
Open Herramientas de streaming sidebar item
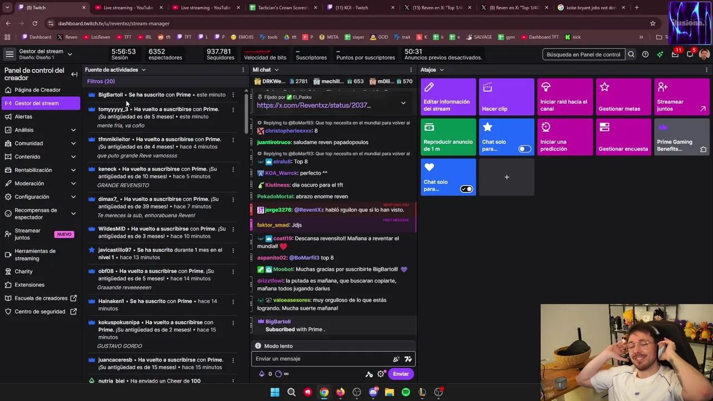click(40, 255)
